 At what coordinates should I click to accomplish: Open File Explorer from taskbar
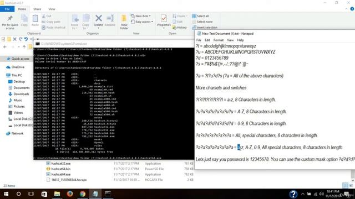57,194
